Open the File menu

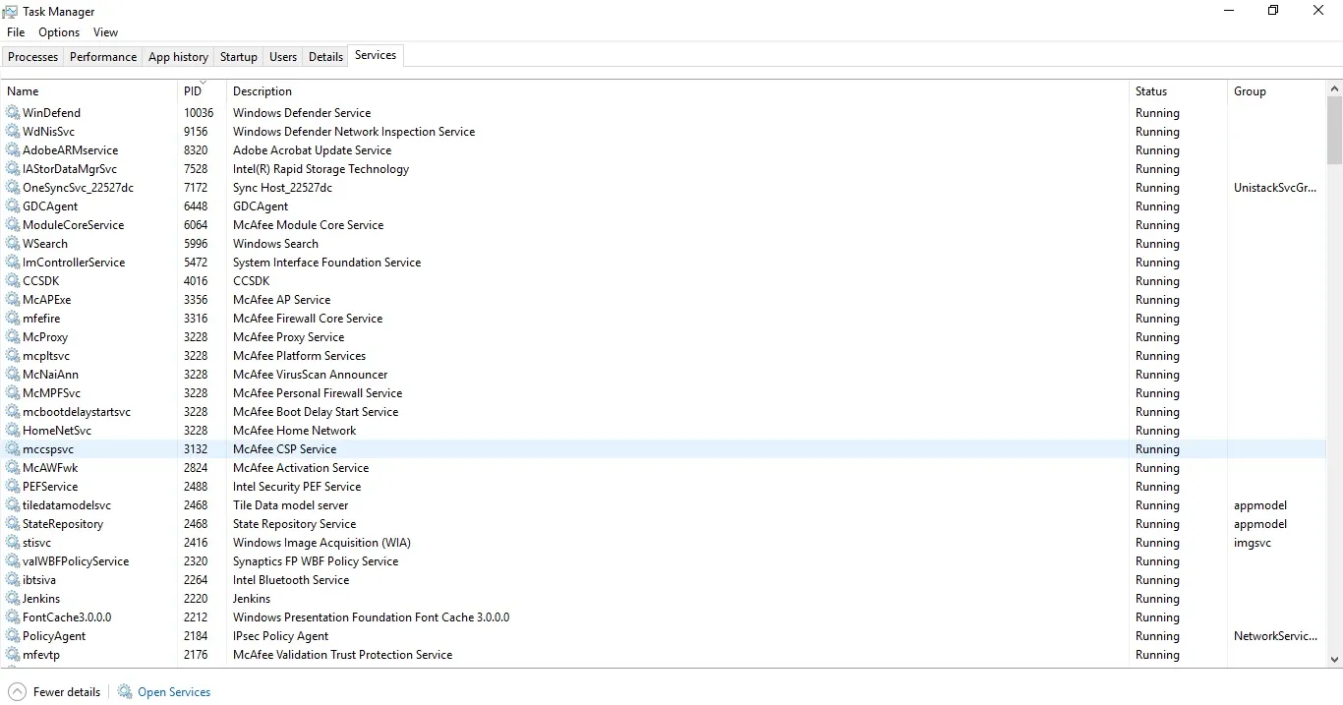click(x=16, y=32)
